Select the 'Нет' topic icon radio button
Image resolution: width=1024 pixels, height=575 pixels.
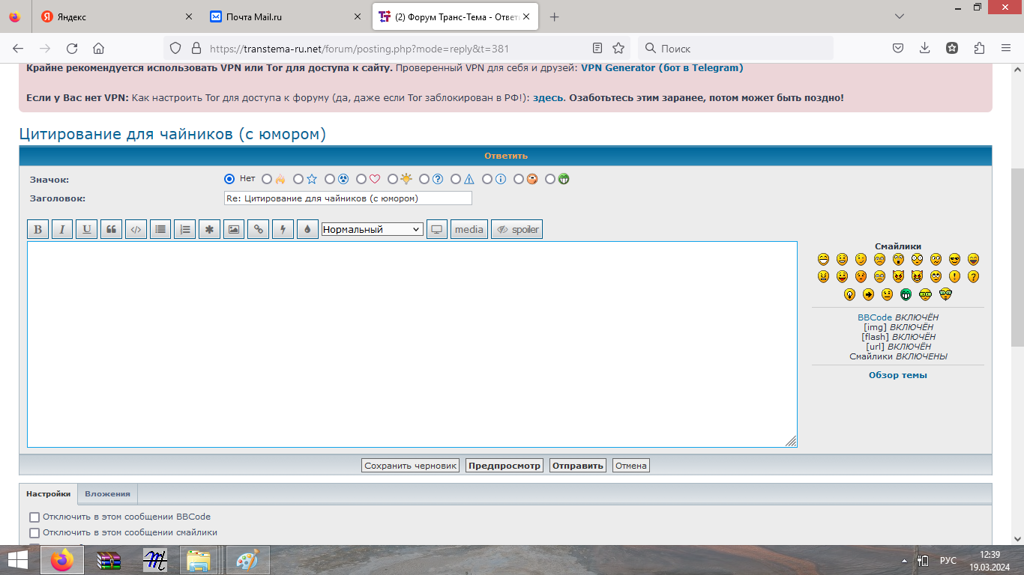[230, 179]
